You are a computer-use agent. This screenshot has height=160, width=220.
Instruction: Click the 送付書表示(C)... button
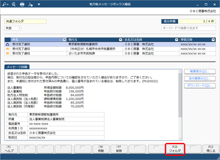click(x=200, y=78)
